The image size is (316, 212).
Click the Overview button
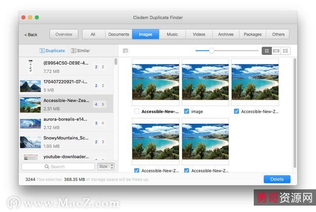[x=64, y=35]
